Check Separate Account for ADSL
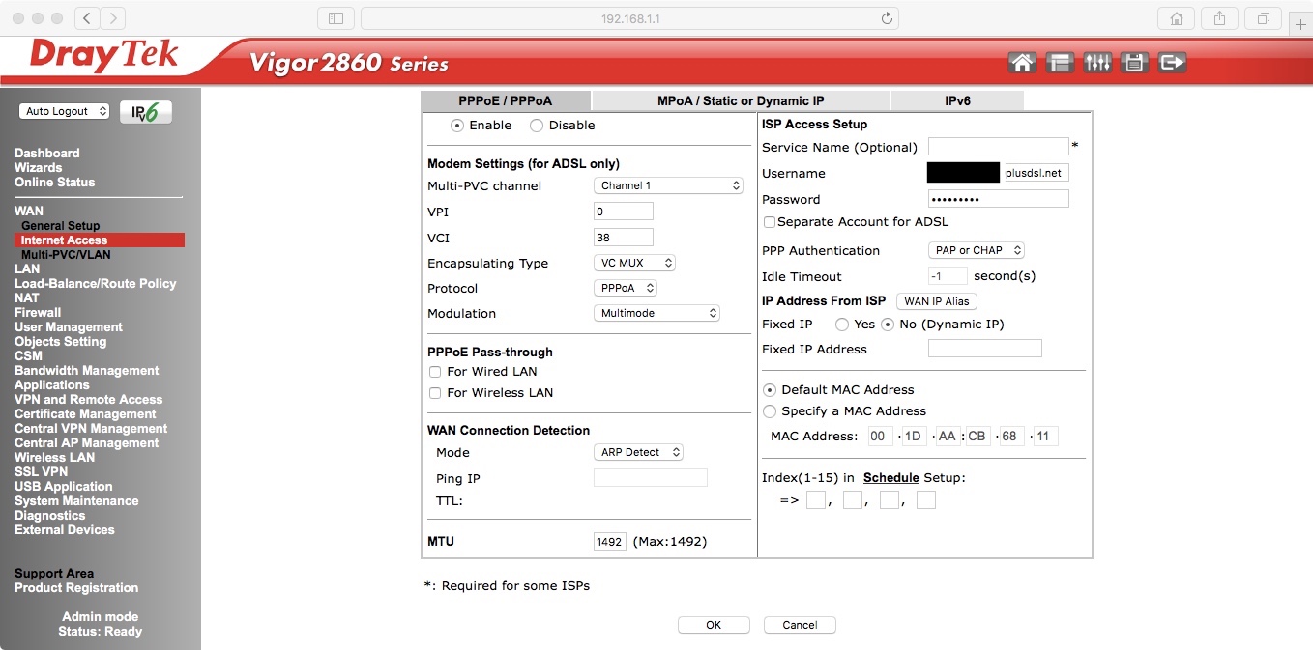This screenshot has width=1313, height=650. coord(770,222)
